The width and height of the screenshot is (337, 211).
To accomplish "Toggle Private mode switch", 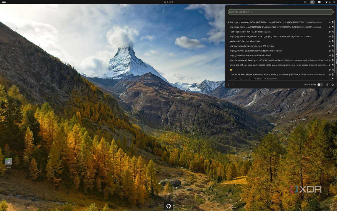I will point(320,85).
